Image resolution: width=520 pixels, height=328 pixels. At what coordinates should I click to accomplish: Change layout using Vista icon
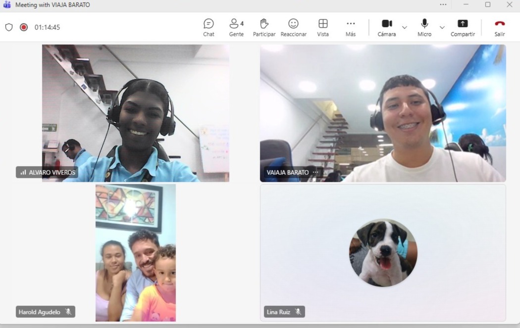pos(323,27)
